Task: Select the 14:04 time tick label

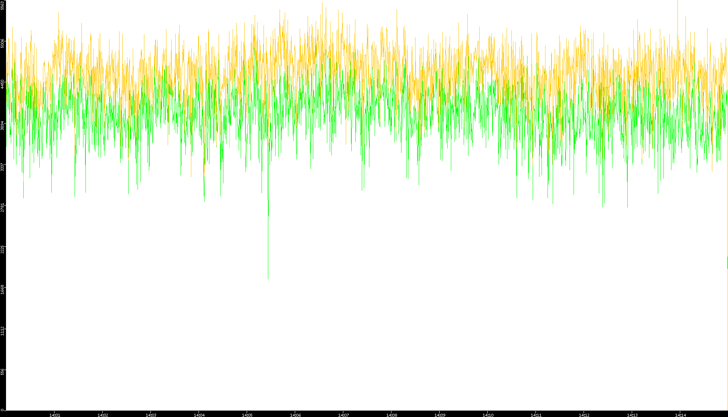Action: tap(199, 415)
